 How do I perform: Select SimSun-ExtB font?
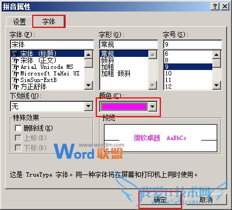(48, 80)
